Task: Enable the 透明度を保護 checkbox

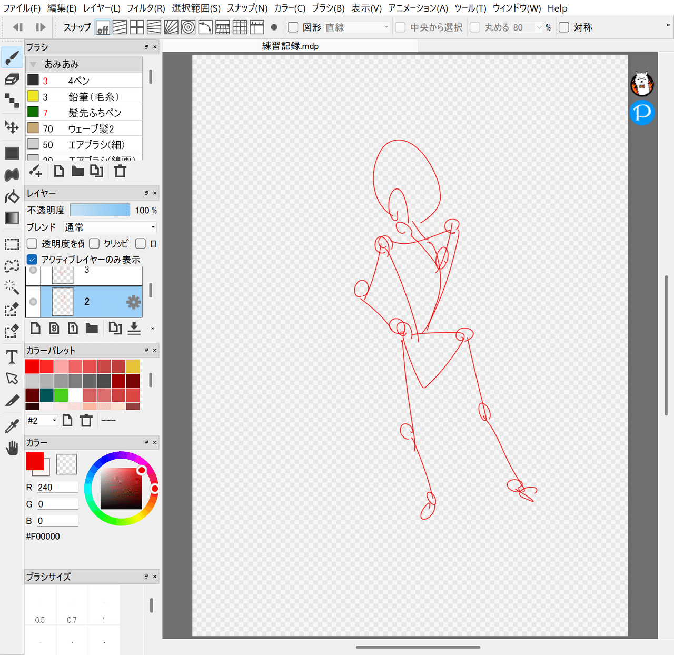Action: [x=32, y=243]
